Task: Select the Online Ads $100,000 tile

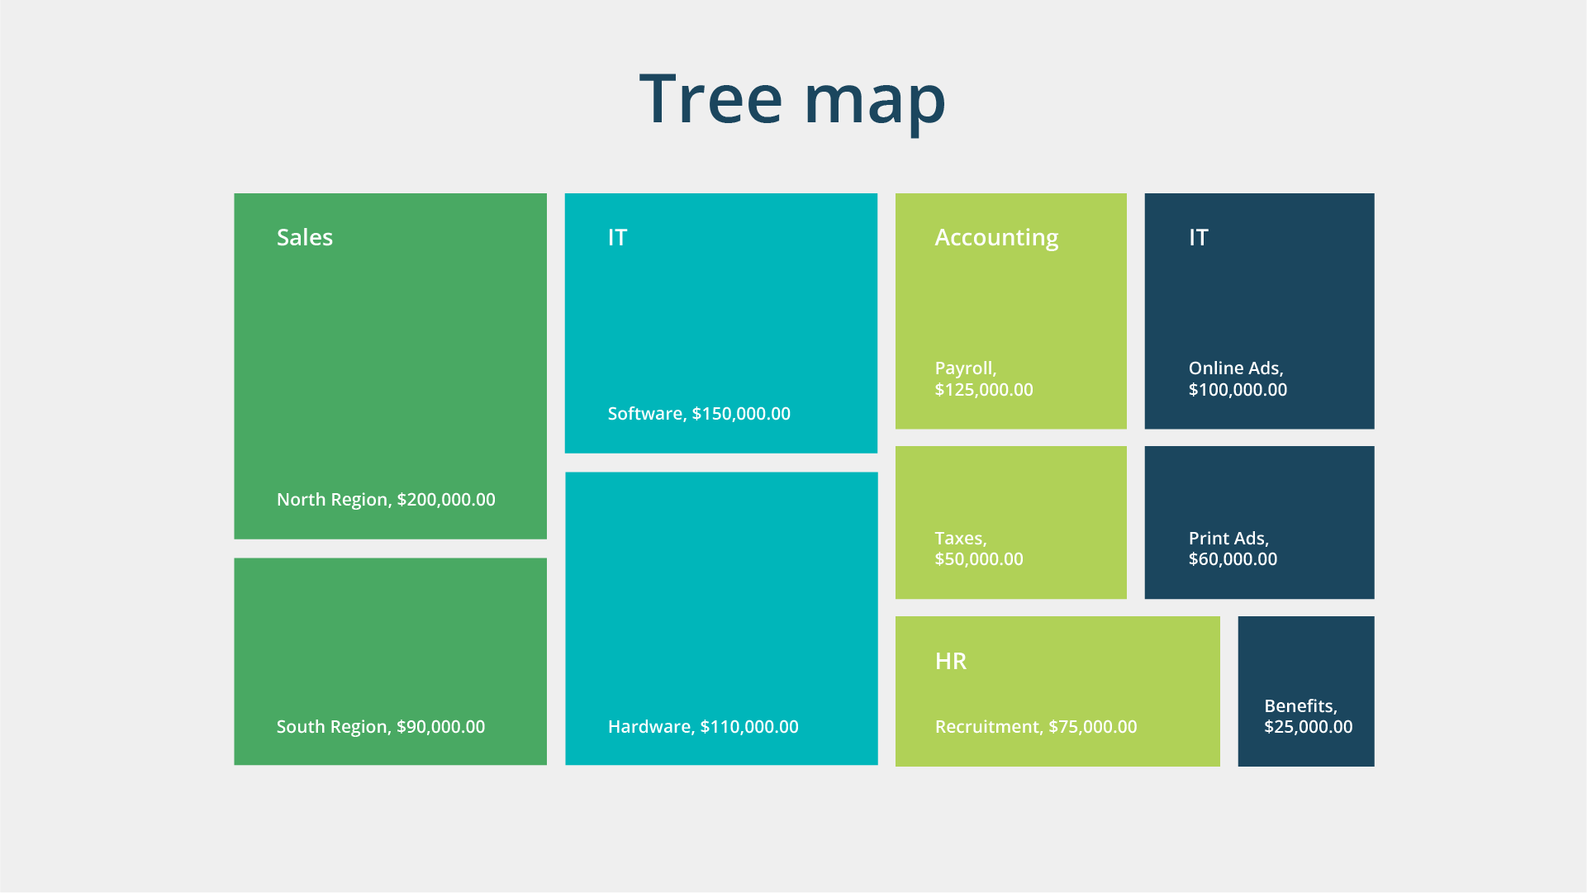Action: tap(1259, 310)
